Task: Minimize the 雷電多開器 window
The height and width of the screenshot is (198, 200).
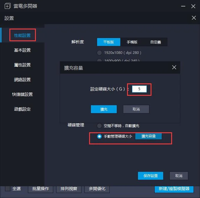Action: click(x=183, y=6)
